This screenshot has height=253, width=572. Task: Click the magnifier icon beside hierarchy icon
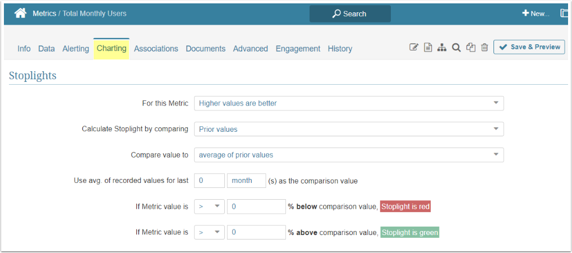[x=456, y=48]
